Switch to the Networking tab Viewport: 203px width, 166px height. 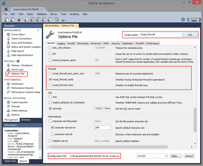83,43
